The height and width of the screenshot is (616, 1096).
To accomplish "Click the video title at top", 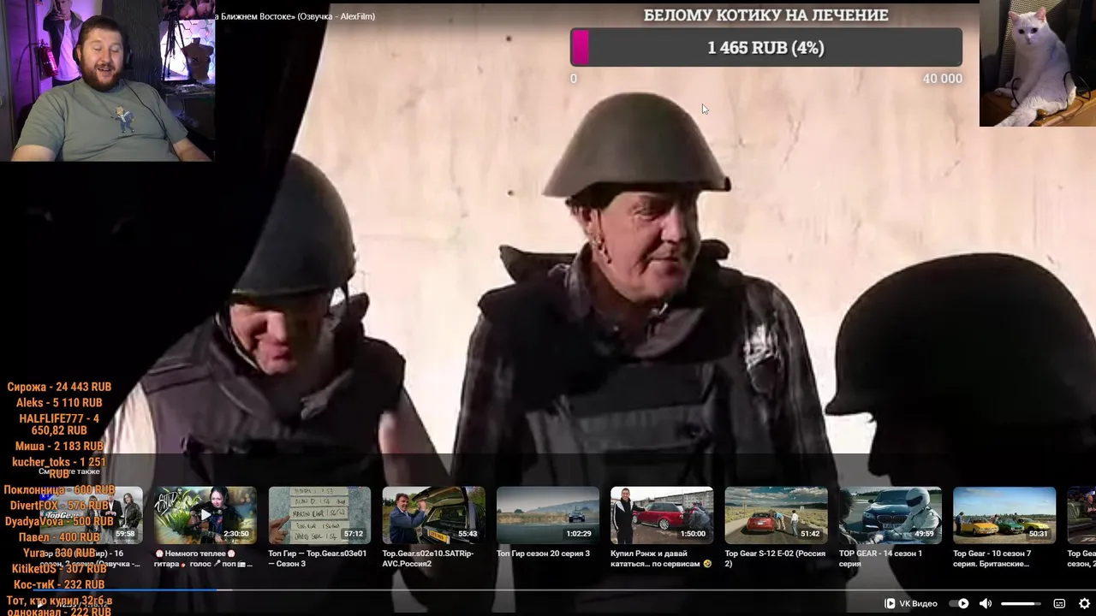I will tap(295, 16).
